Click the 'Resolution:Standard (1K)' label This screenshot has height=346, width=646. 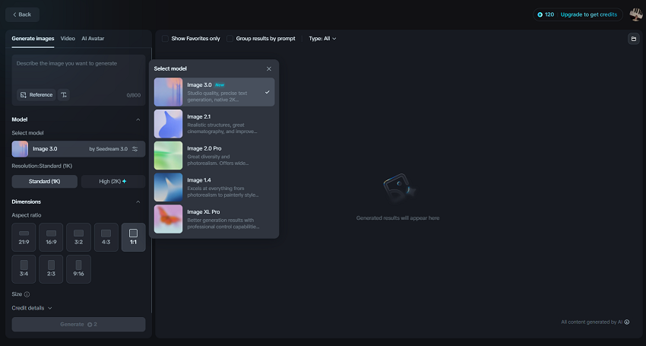point(42,166)
